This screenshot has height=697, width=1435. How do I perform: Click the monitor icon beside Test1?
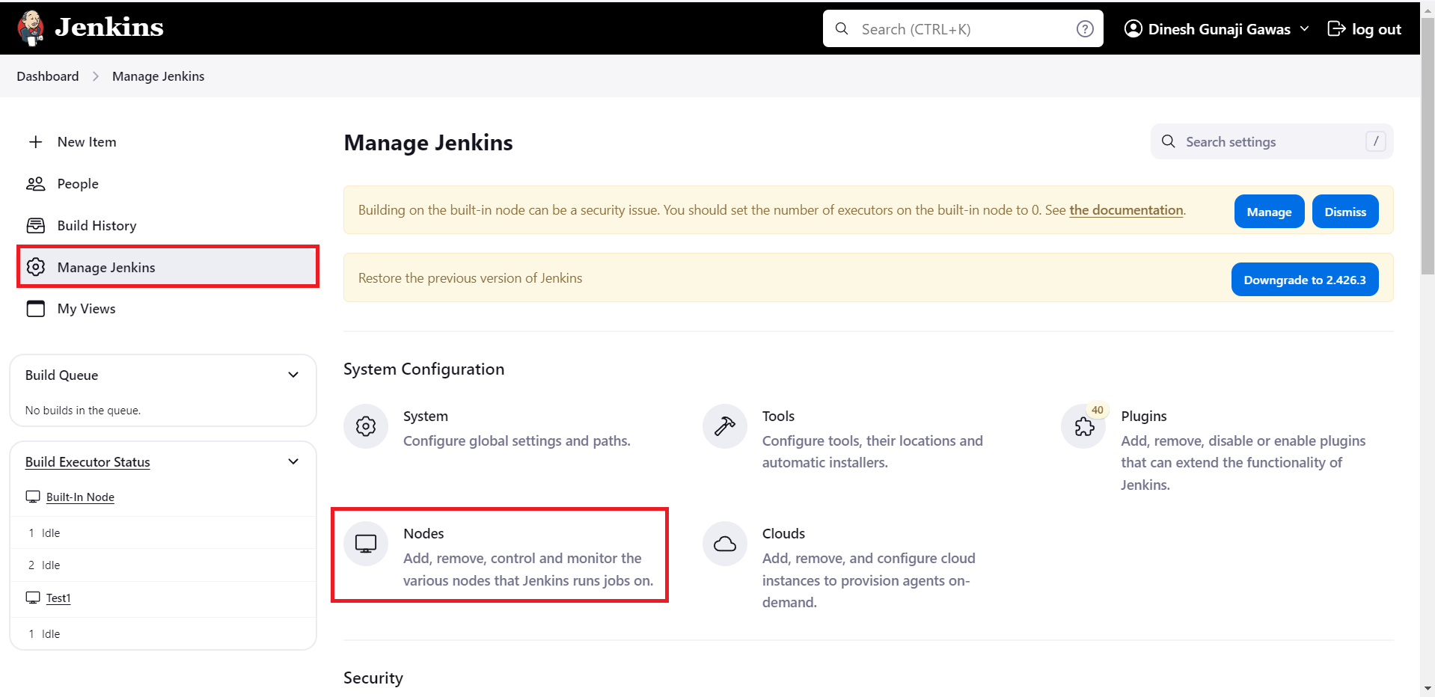pos(33,598)
